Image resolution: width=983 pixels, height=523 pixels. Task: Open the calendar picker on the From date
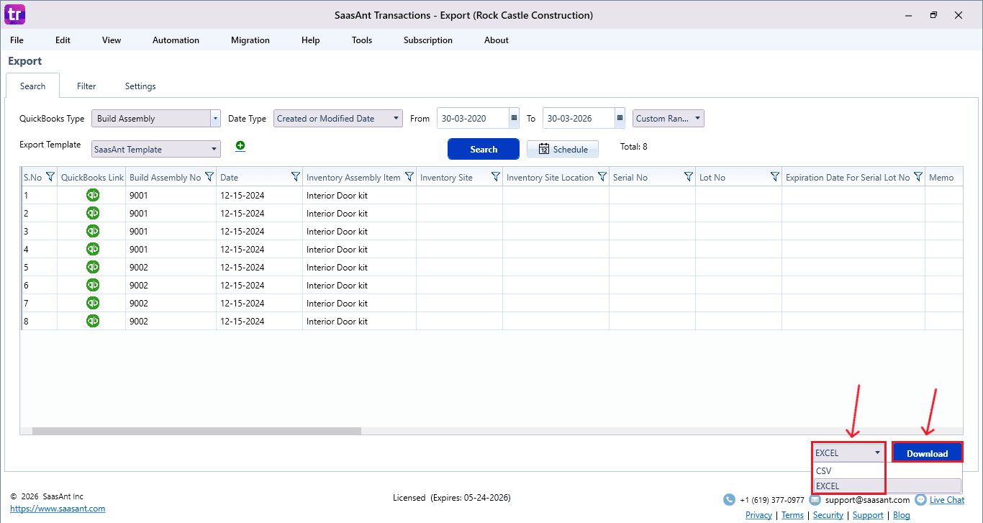click(513, 117)
